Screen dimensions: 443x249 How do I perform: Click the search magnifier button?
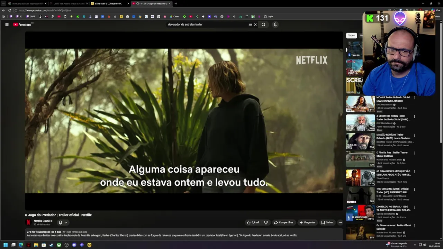coord(263,25)
